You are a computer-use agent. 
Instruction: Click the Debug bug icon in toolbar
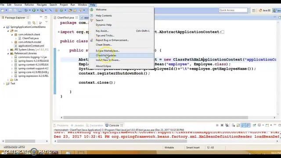26,11
